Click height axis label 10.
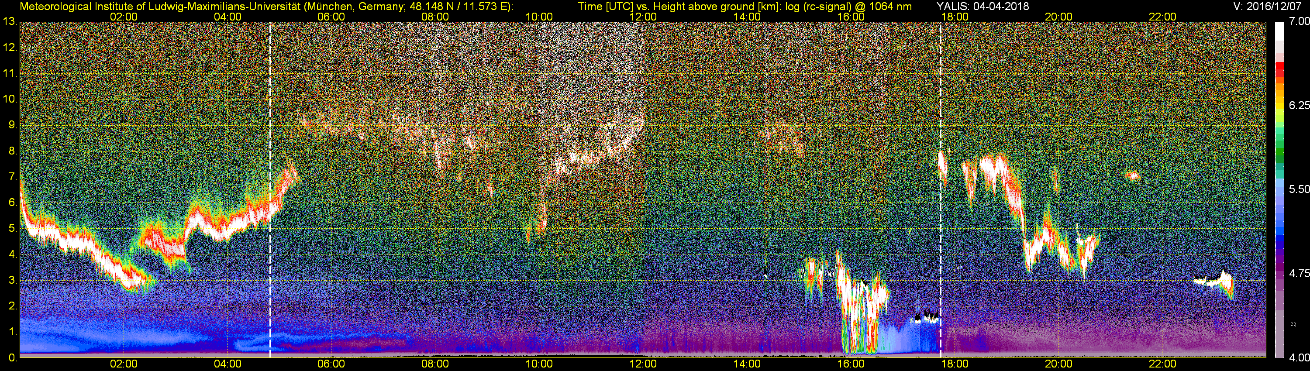 [10, 99]
